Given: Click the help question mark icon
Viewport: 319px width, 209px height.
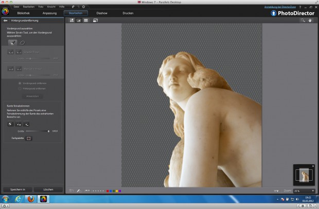Looking at the screenshot, I should click(300, 7).
